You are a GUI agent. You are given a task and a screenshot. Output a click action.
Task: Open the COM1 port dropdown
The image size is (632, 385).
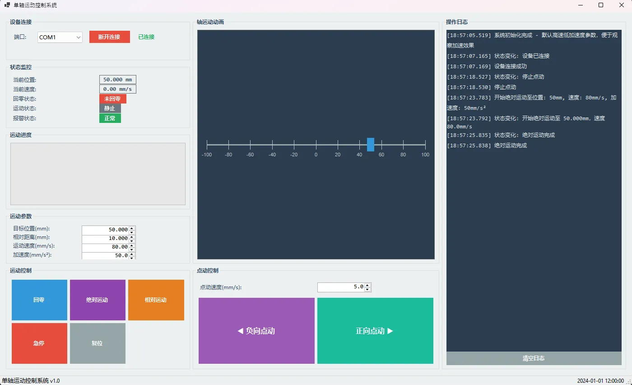(60, 37)
